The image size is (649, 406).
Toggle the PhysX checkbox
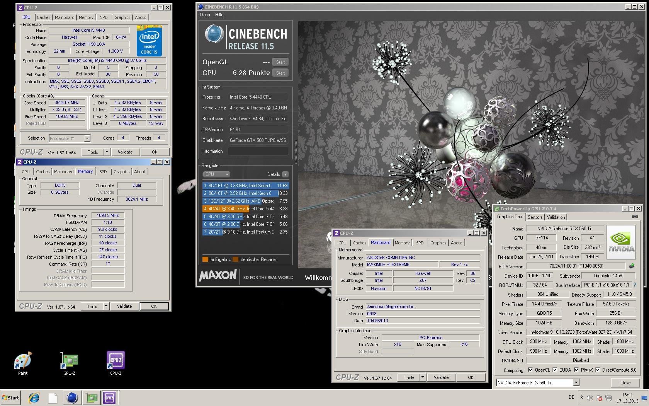point(576,370)
